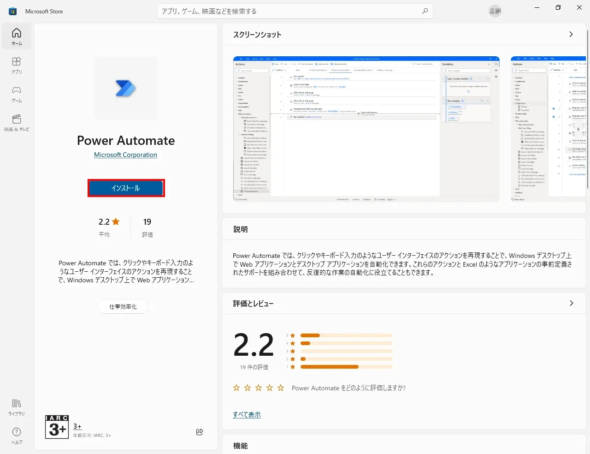
Task: Click the 年齢区分: IARC. 3+ text
Action: click(92, 435)
